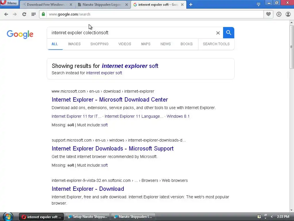Switch to IMAGES results
This screenshot has width=294, height=221.
pos(74,44)
